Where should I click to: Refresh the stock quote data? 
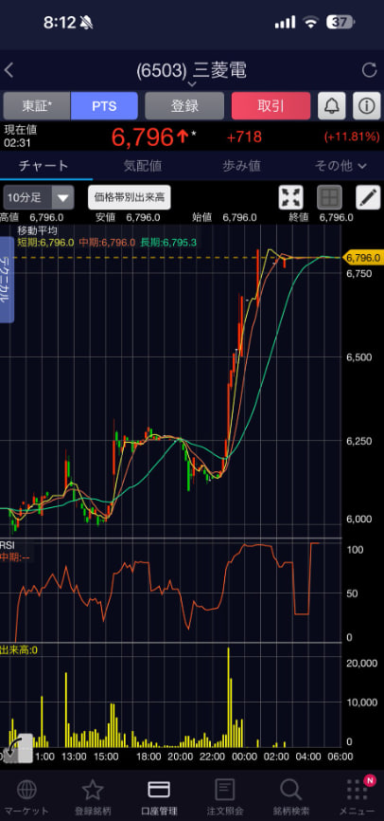[x=370, y=70]
